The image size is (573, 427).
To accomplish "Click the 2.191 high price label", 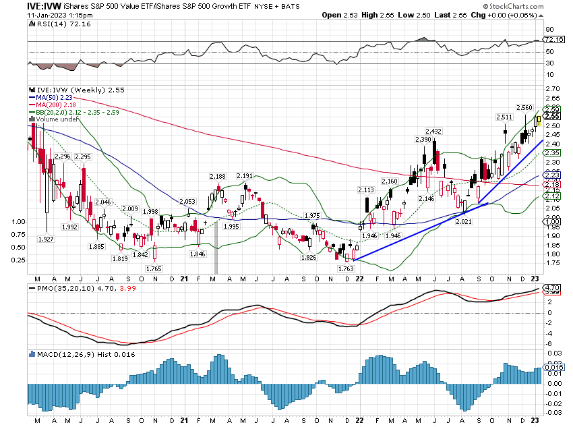I will click(245, 176).
